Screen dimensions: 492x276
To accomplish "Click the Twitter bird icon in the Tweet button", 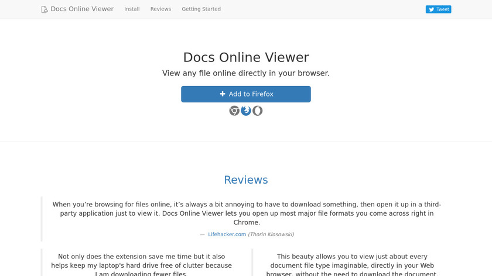I will point(432,9).
